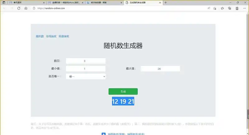Open the 随机数 link
The height and width of the screenshot is (135, 249).
tap(40, 36)
